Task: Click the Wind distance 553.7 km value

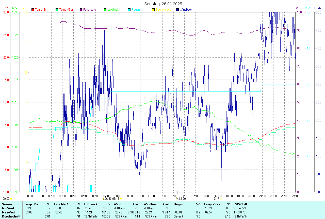Action: (120, 216)
